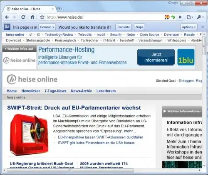Select the heise online - Home tab

tap(29, 9)
